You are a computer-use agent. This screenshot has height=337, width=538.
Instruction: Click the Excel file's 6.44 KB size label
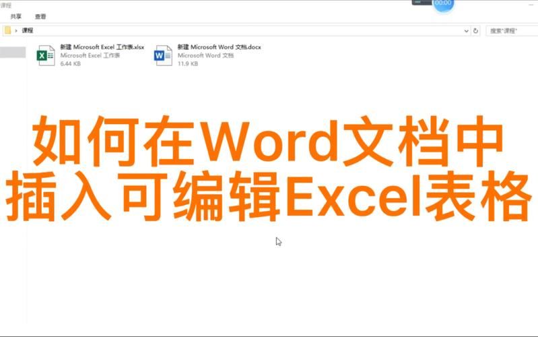tap(71, 63)
